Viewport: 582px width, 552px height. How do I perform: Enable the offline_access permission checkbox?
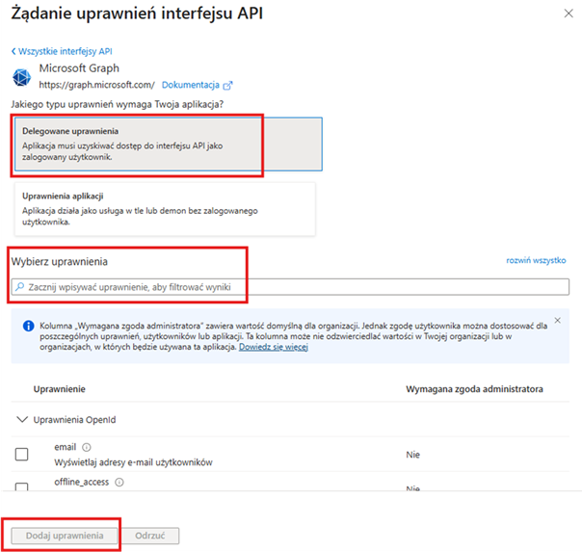click(x=21, y=488)
